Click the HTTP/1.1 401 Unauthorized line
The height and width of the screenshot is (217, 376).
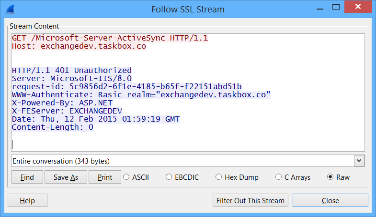[x=72, y=71]
